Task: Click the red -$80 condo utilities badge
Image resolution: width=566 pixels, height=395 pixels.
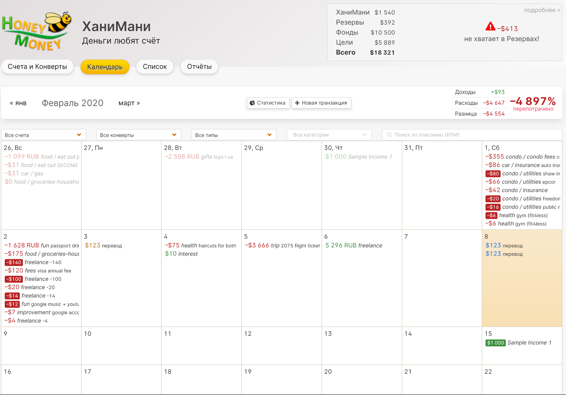Action: coord(493,174)
